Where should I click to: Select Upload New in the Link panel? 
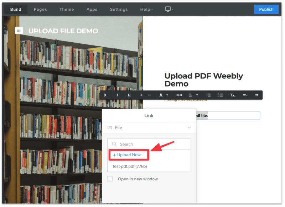tap(128, 155)
